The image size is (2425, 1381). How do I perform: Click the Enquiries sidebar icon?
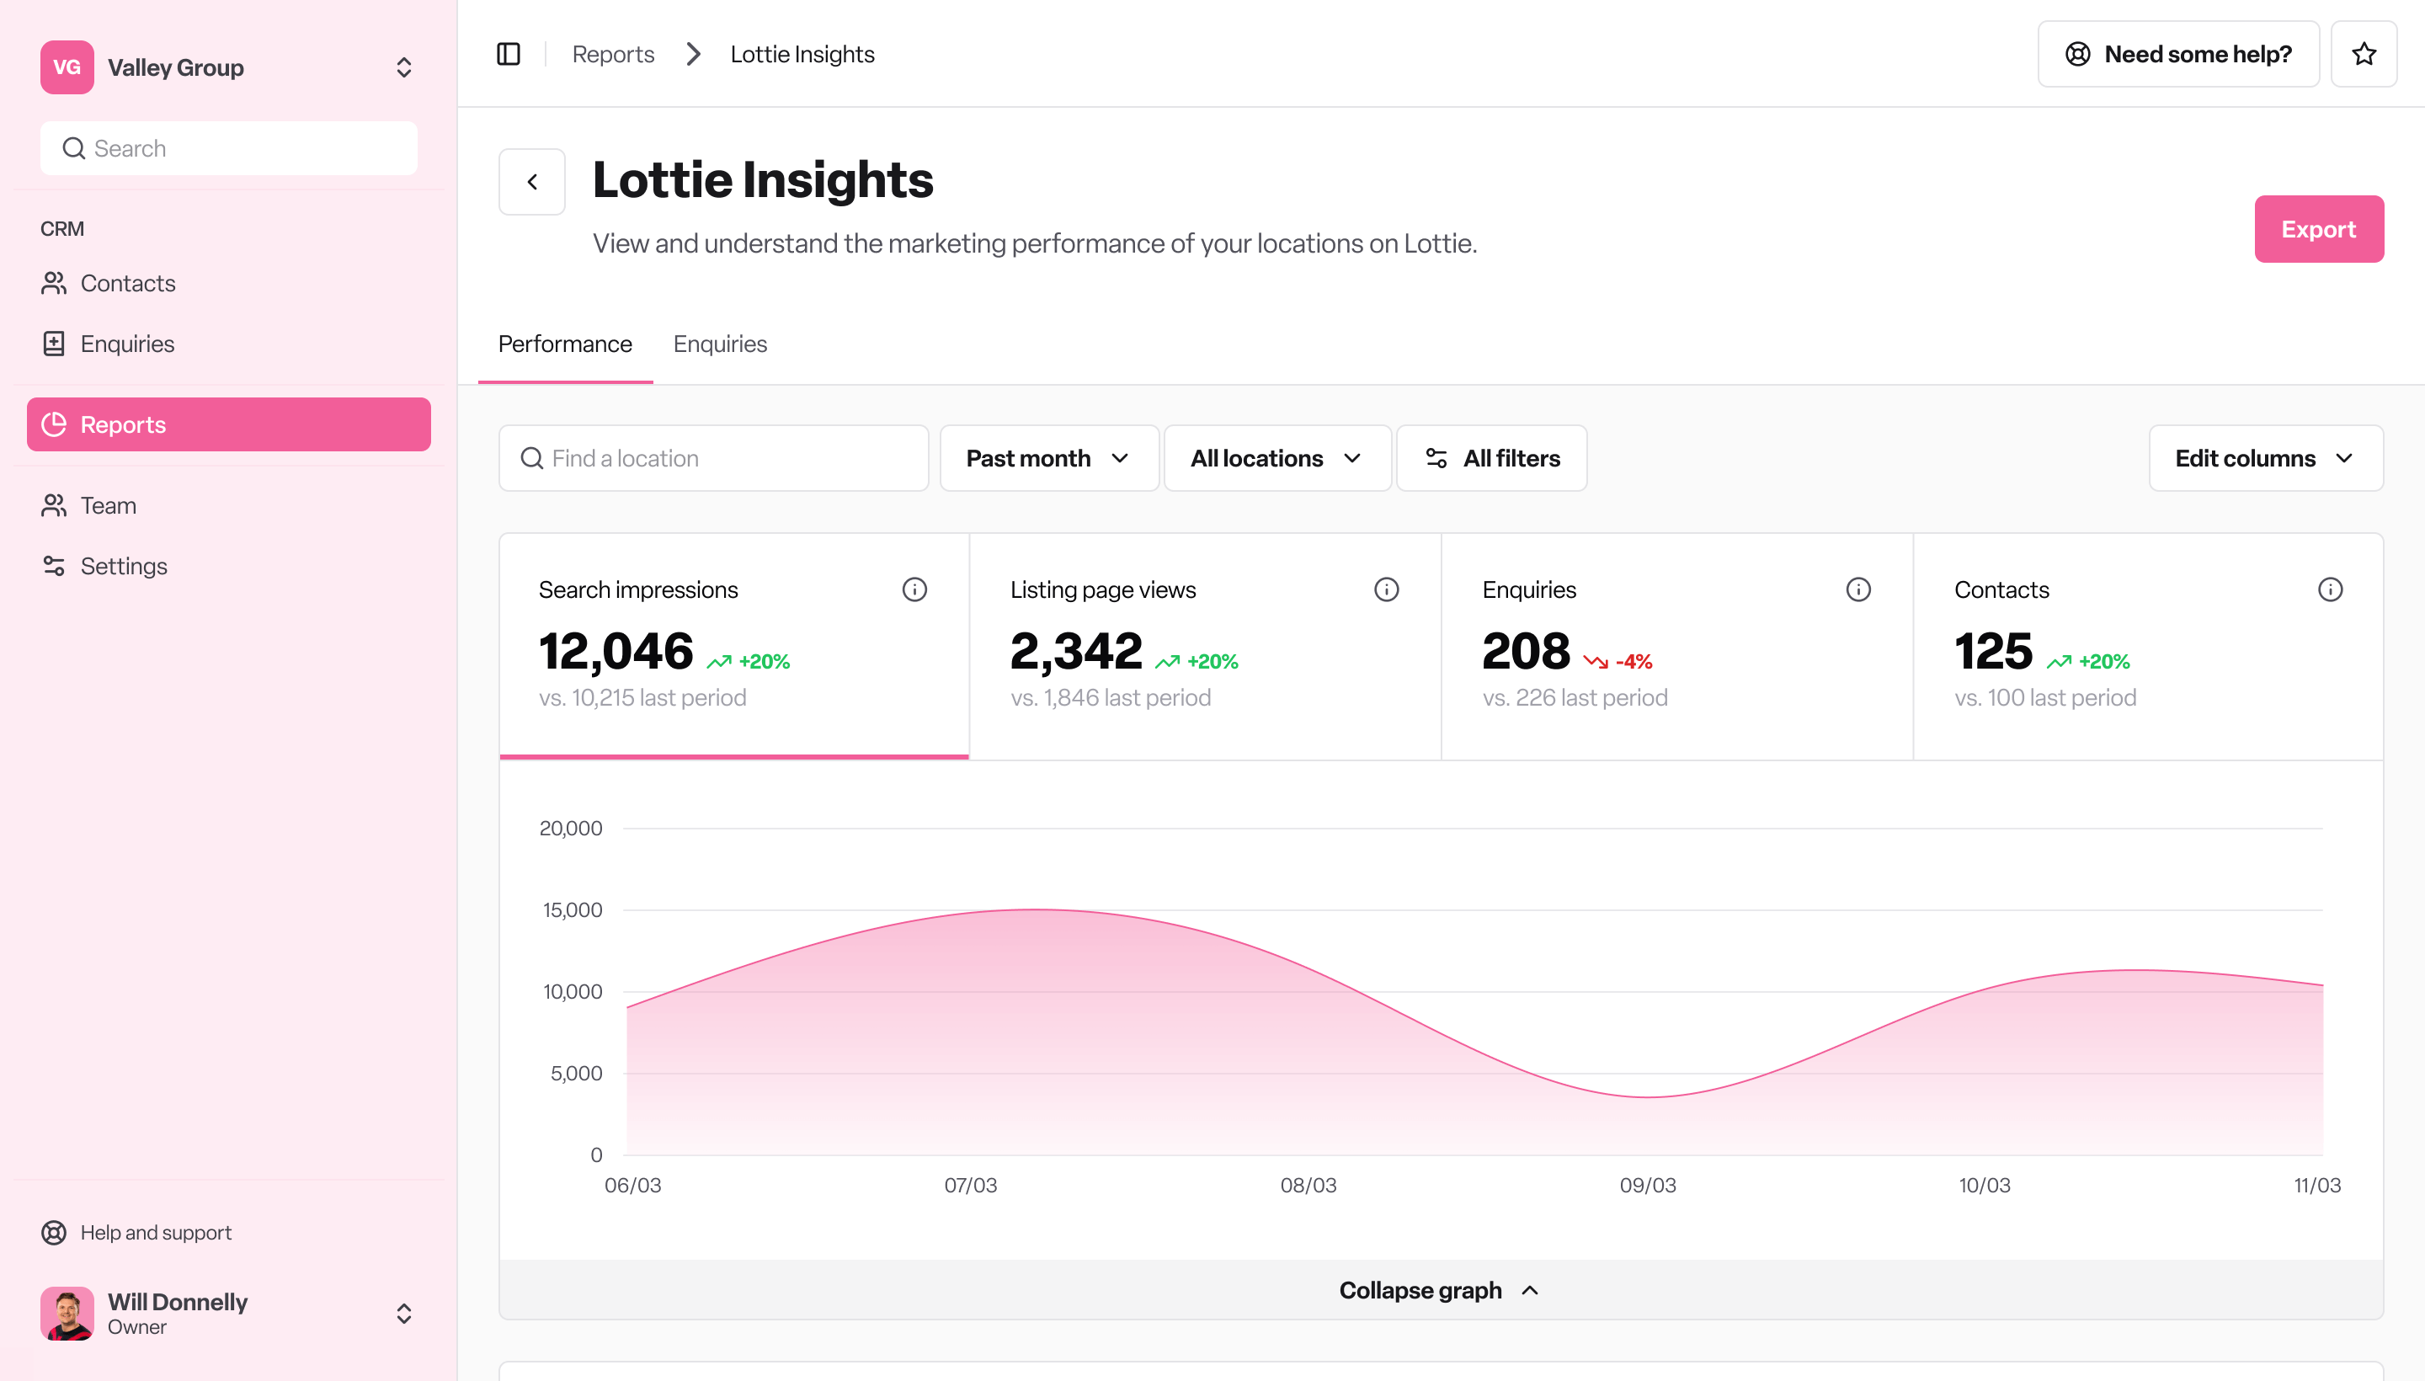[x=54, y=344]
